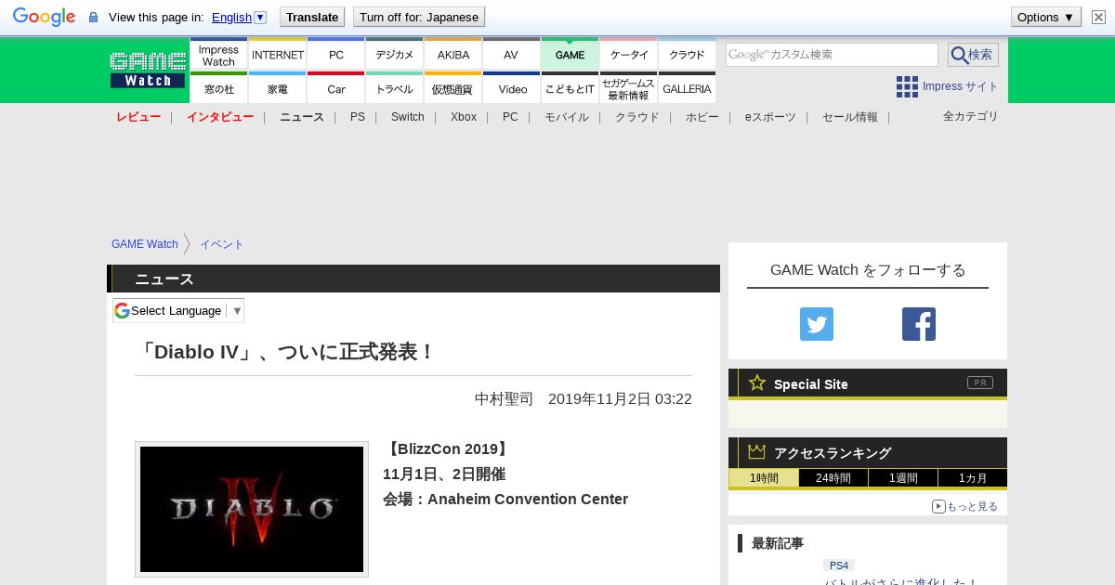Open the Options dropdown in translate bar

coord(1045,17)
